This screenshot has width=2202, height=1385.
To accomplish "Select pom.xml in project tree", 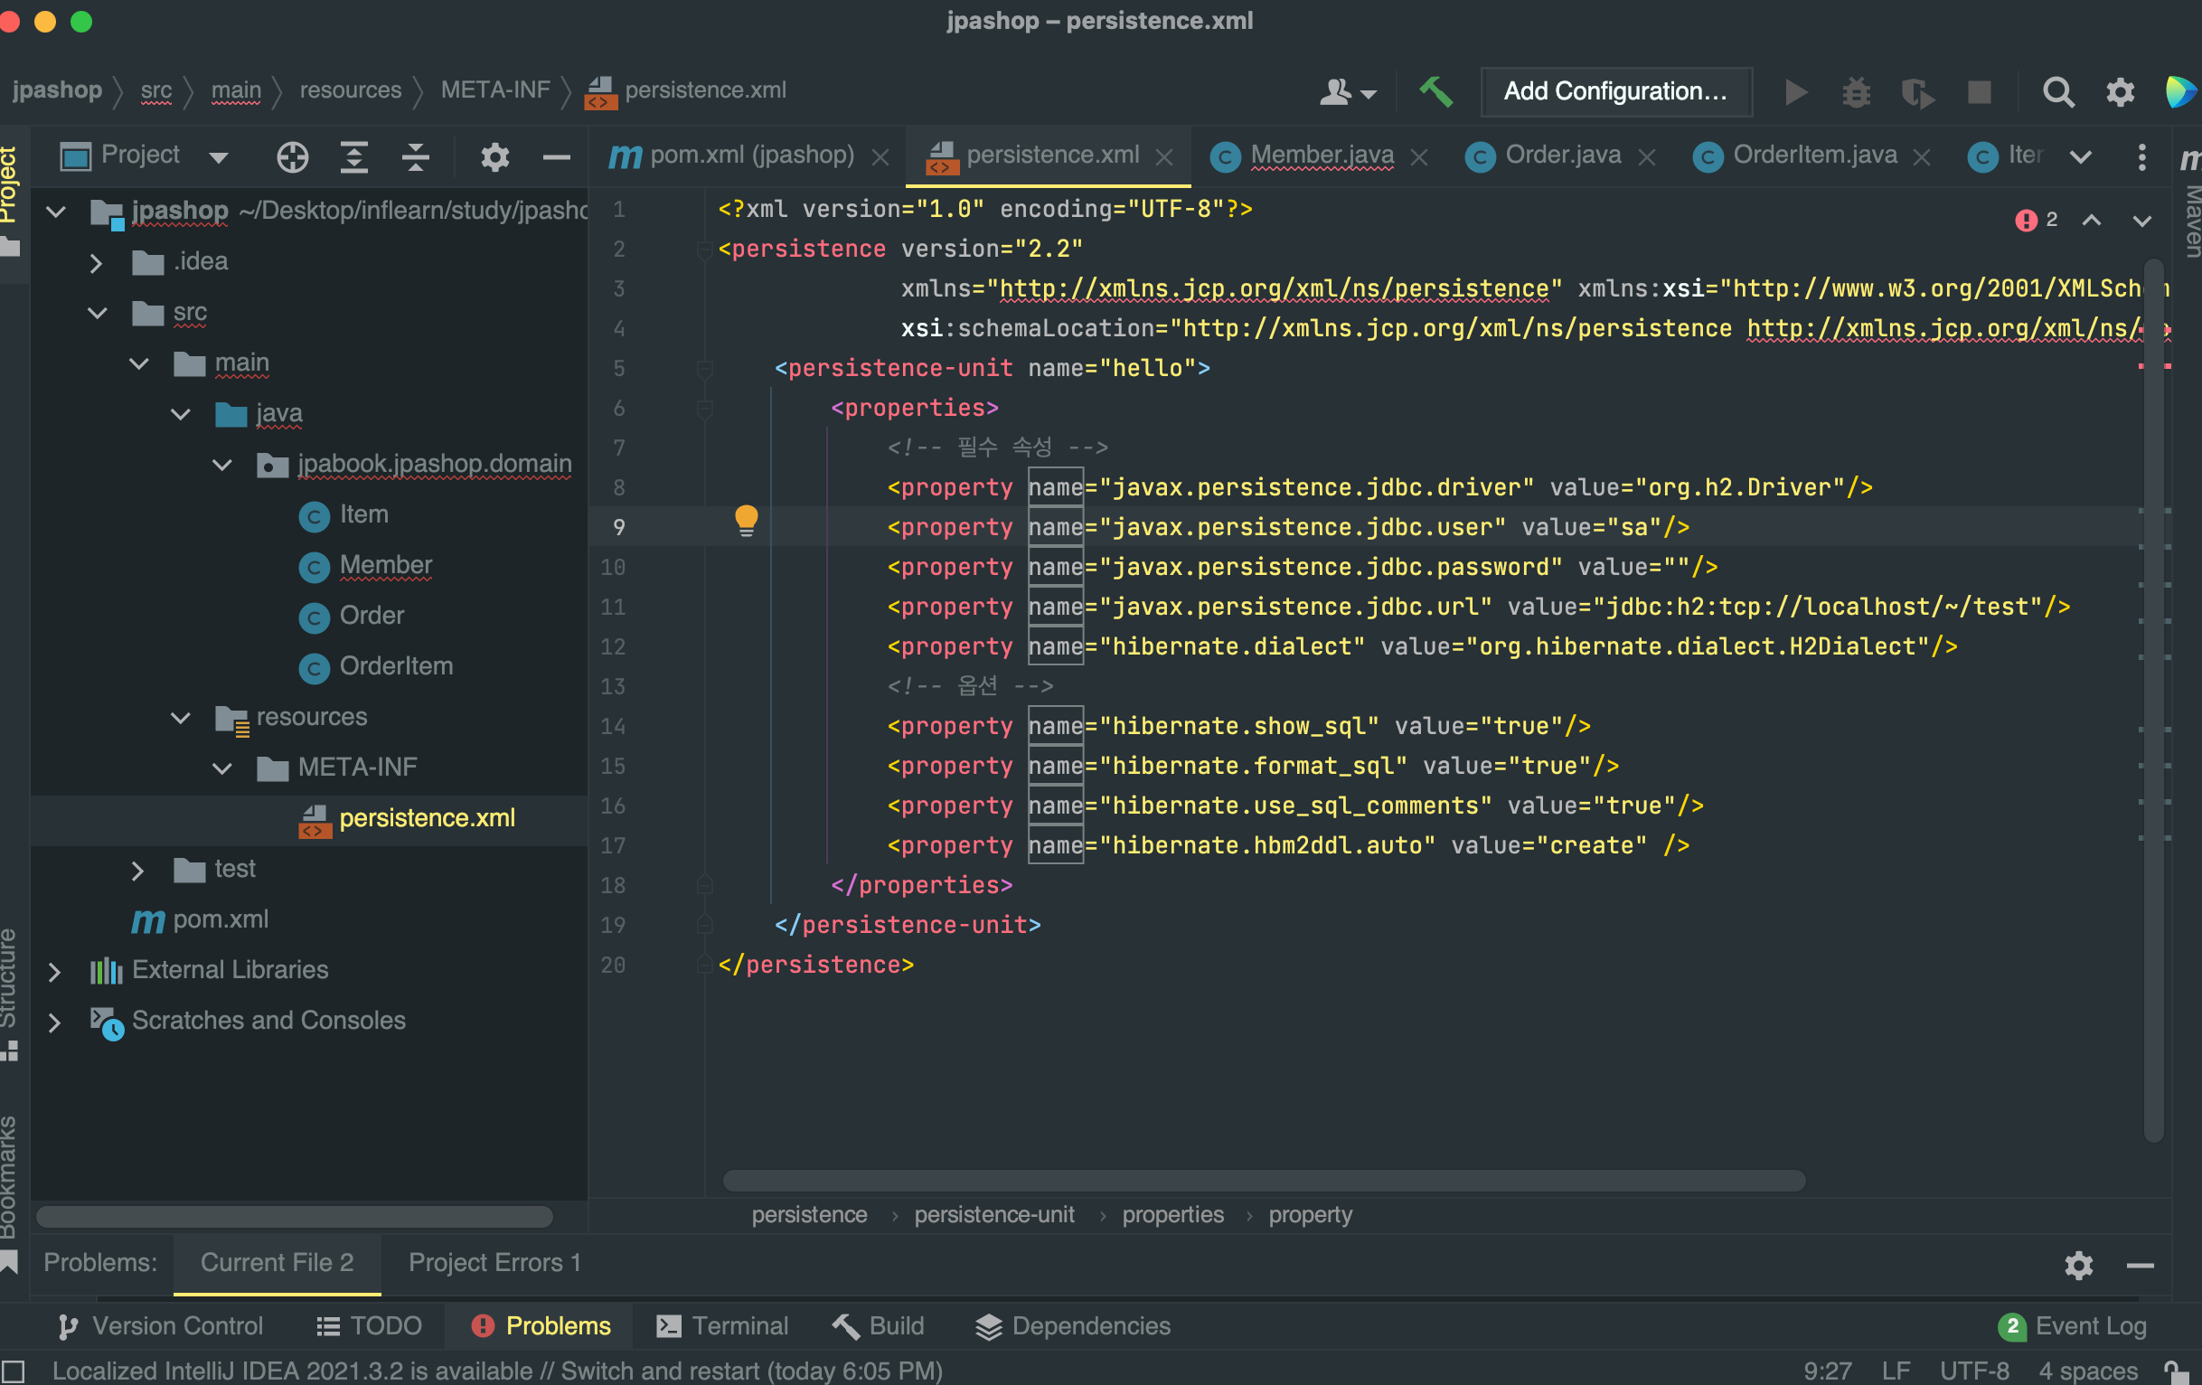I will 221,920.
